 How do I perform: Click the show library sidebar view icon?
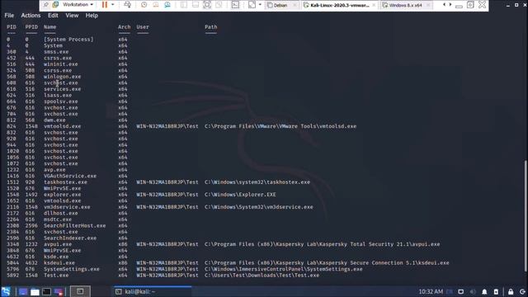[183, 5]
